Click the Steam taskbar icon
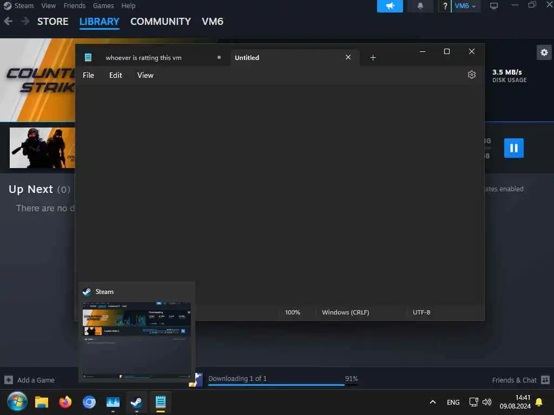Viewport: 554px width, 415px height. [136, 402]
